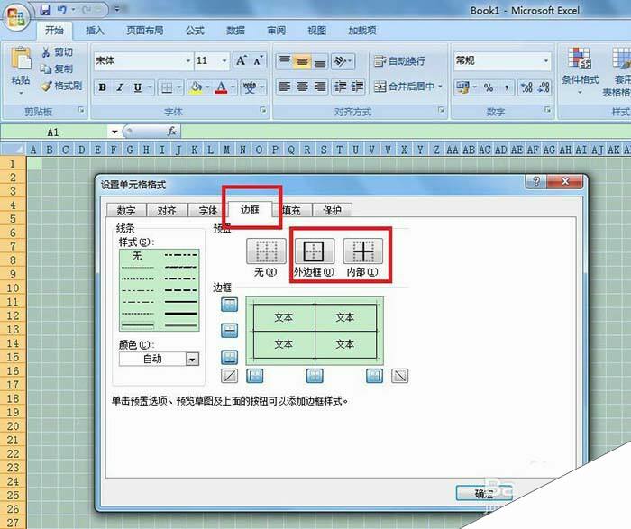Undo last action in quick access toolbar
Screen dimensions: 631x529
[62, 9]
